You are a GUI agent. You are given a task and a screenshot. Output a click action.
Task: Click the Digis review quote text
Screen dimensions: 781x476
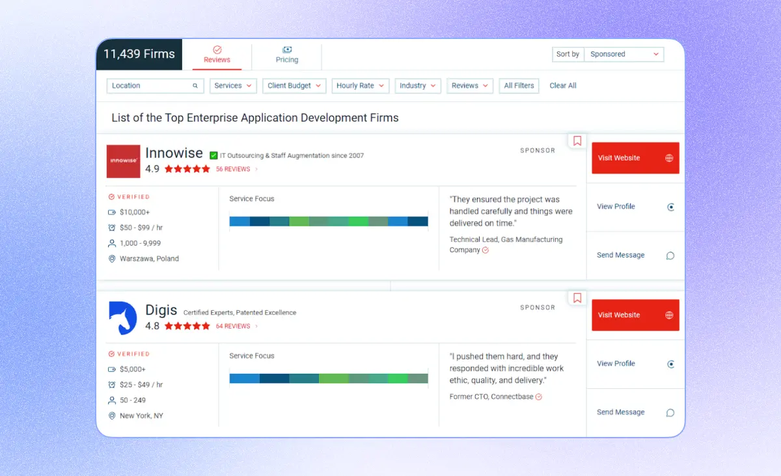click(x=507, y=368)
